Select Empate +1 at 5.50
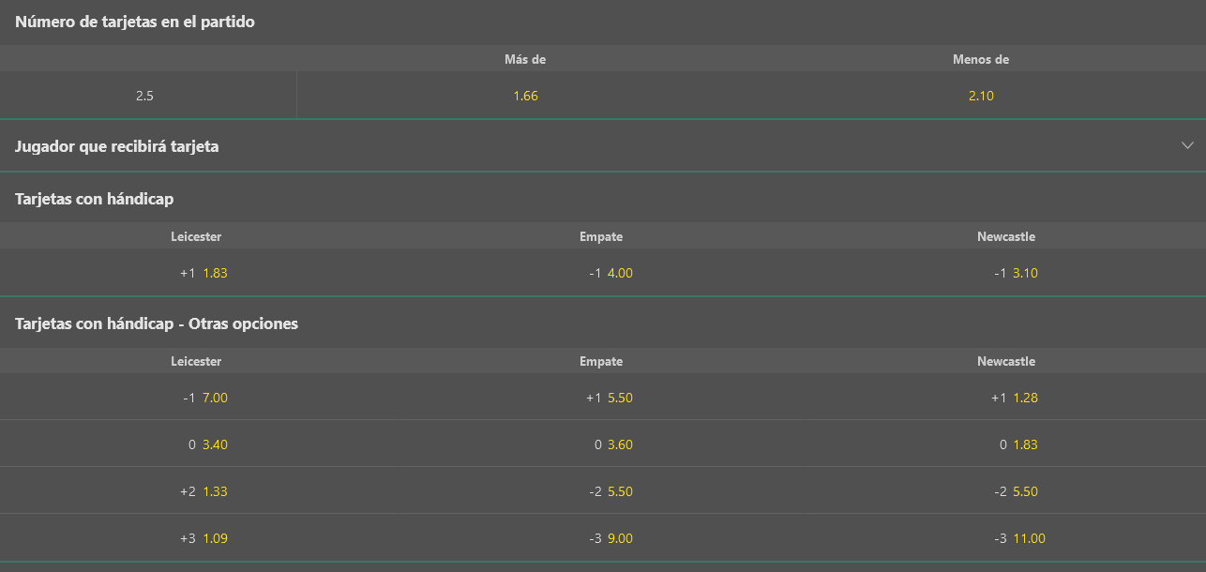The image size is (1206, 572). 608,398
